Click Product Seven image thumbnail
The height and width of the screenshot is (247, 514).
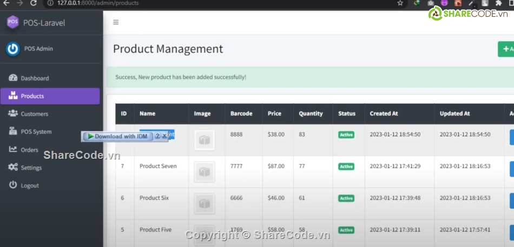pos(204,172)
